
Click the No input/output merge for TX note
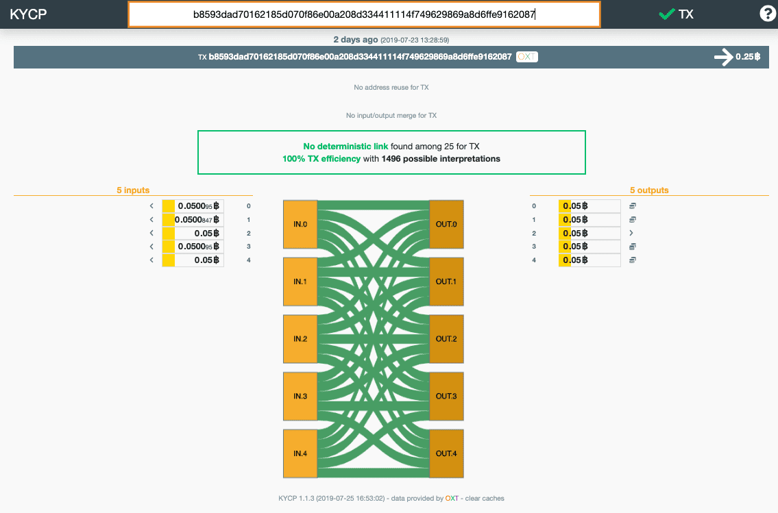click(391, 116)
